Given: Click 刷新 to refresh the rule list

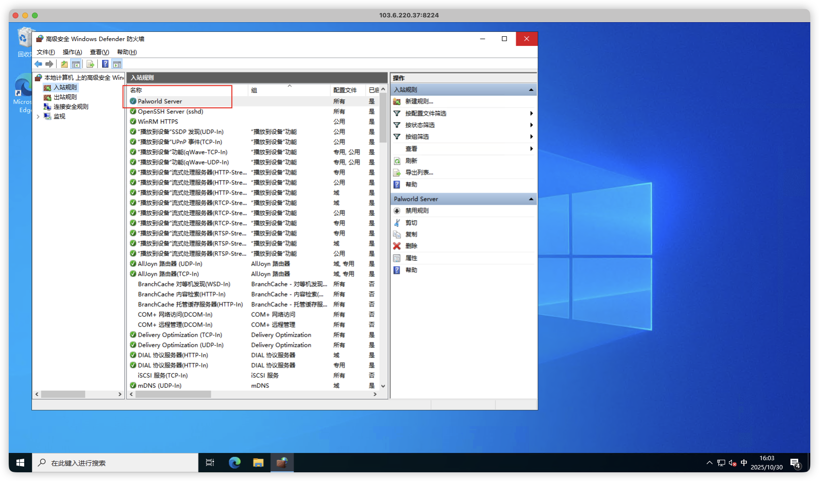Looking at the screenshot, I should click(x=411, y=161).
